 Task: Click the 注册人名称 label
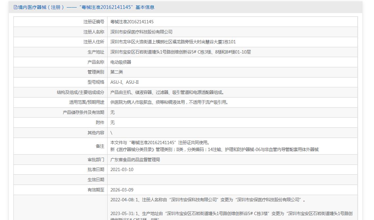pos(94,32)
